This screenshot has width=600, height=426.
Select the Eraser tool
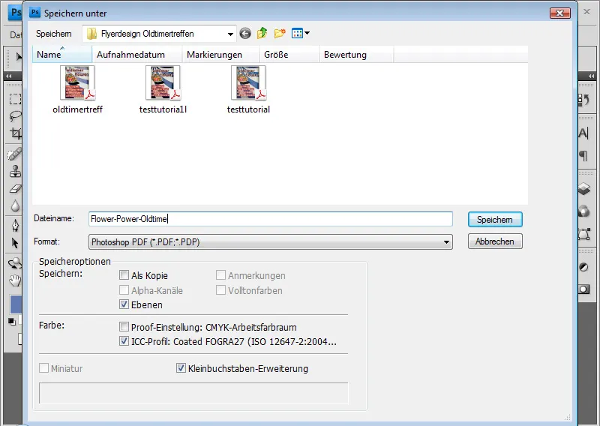(x=15, y=189)
